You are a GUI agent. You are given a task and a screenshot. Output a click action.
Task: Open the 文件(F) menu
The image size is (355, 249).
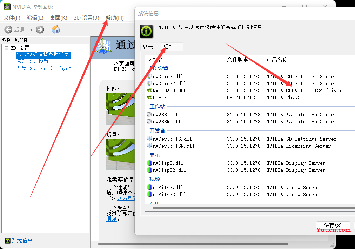point(12,18)
